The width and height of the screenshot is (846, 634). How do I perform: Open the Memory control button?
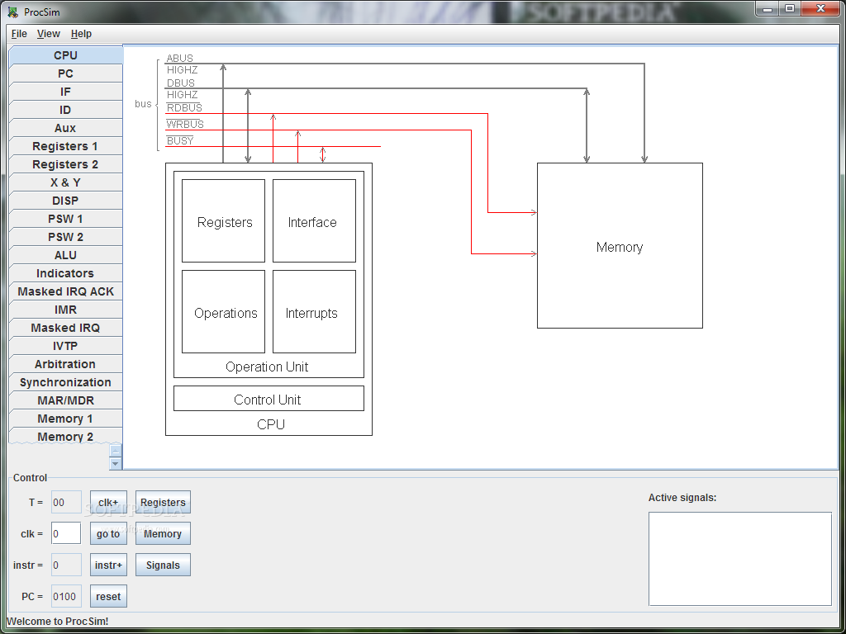[163, 534]
